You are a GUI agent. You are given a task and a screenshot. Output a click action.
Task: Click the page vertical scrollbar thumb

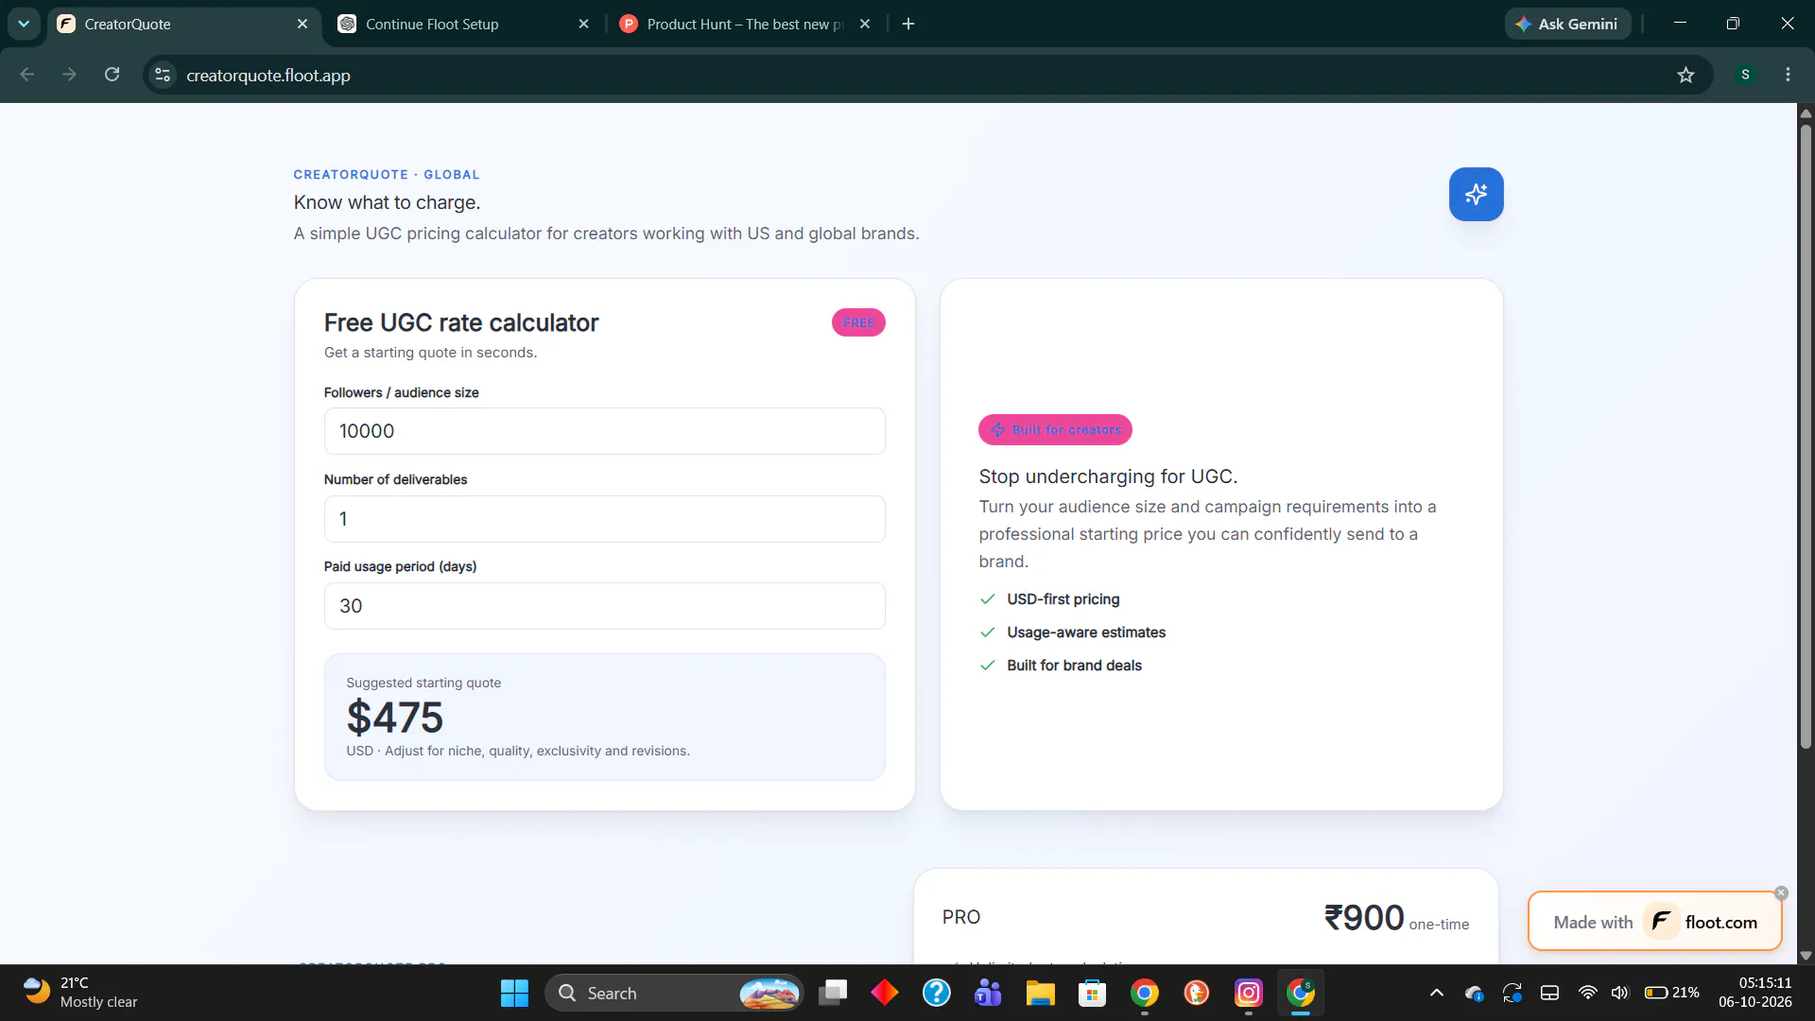click(1806, 435)
